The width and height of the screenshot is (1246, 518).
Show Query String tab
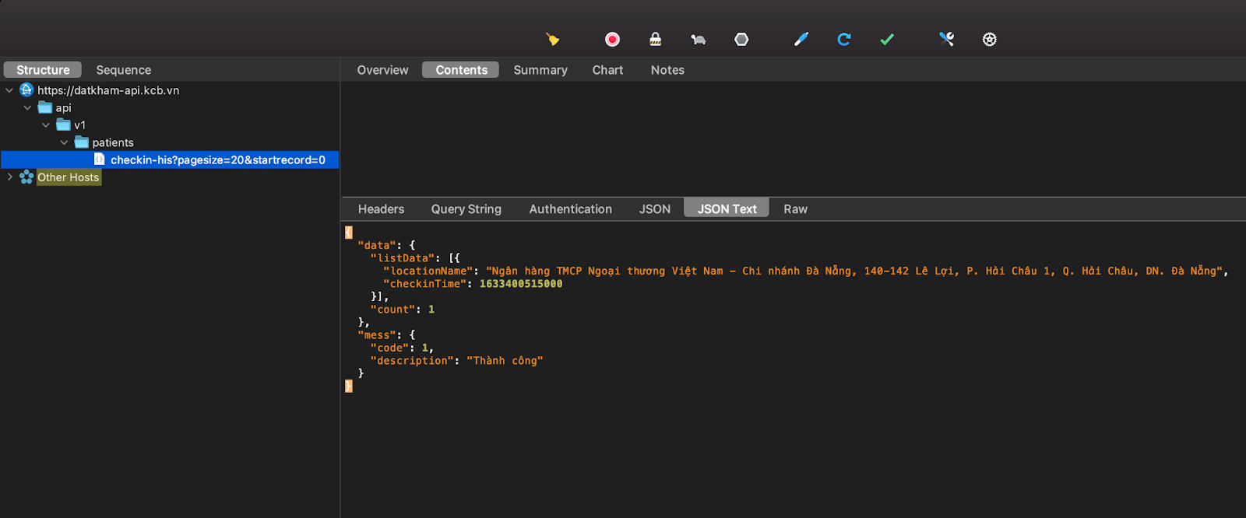pos(466,208)
